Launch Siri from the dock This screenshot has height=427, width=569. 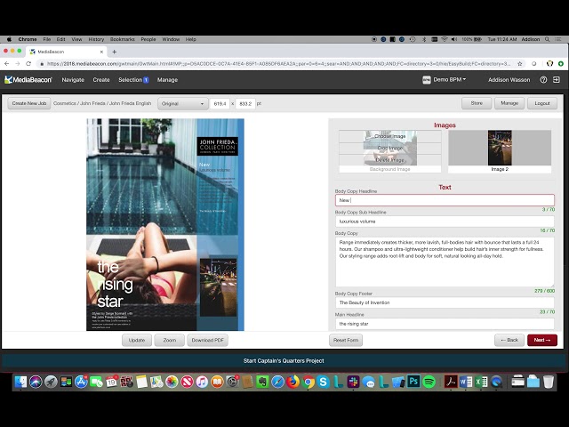click(36, 382)
